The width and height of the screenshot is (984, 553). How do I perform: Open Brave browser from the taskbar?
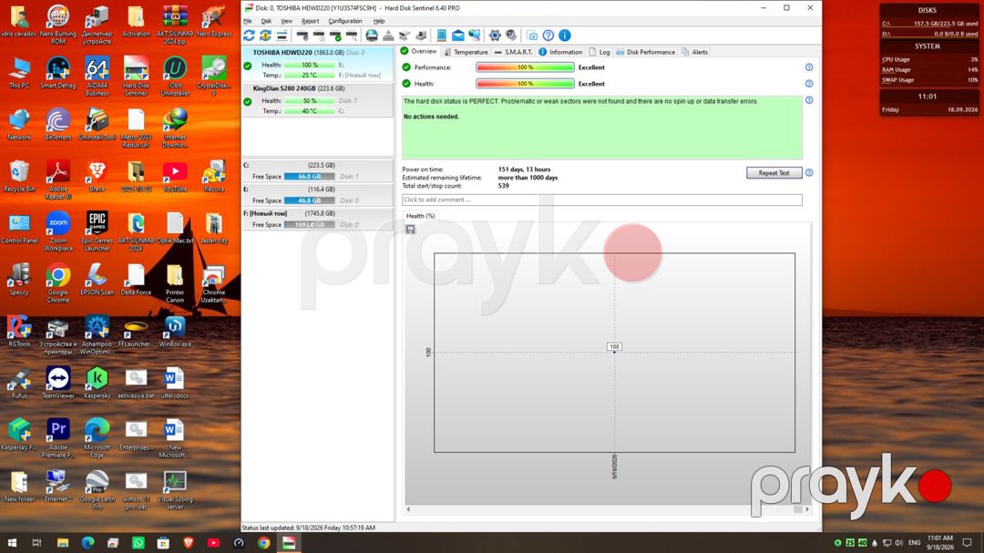tap(189, 542)
